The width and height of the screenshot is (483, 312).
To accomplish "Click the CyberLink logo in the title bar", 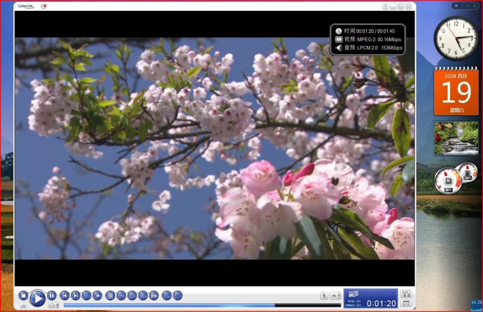I will 26,6.
